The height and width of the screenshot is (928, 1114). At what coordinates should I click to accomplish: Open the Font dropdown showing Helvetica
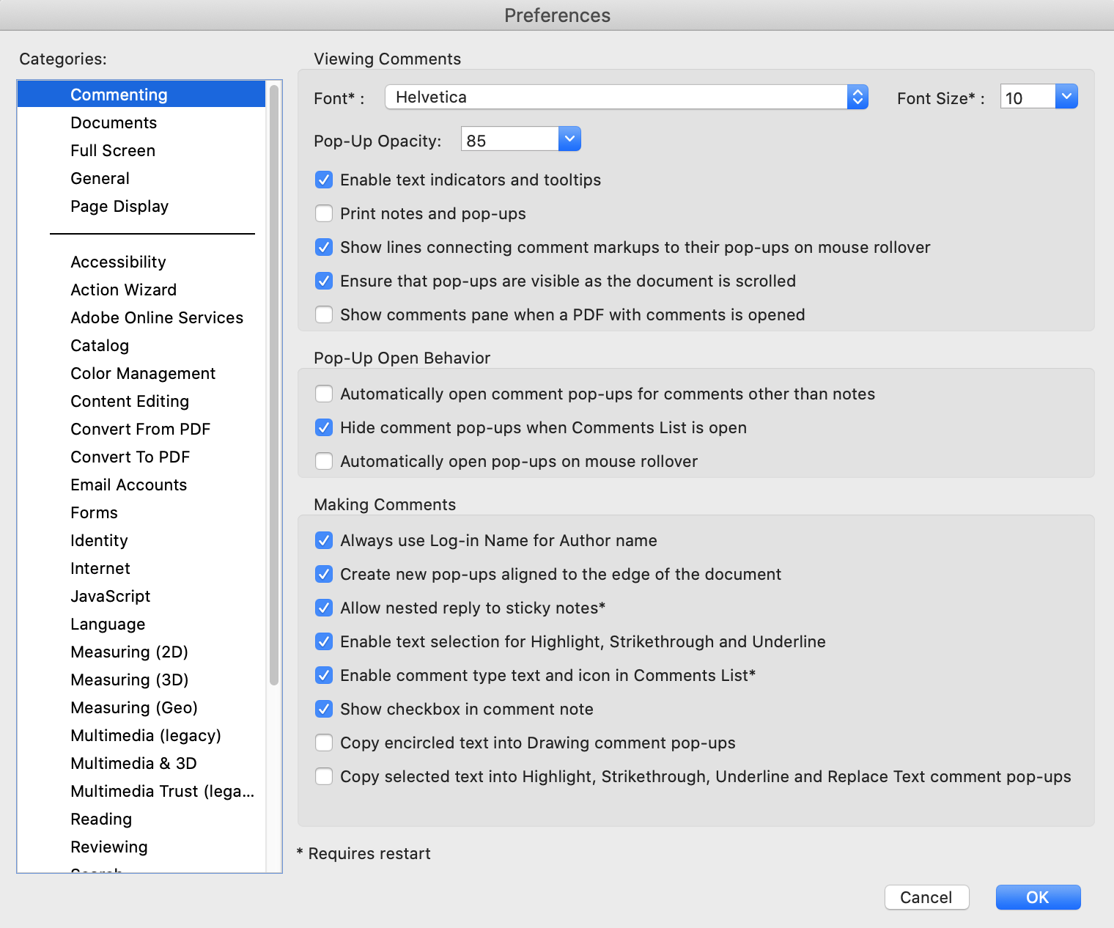coord(626,97)
